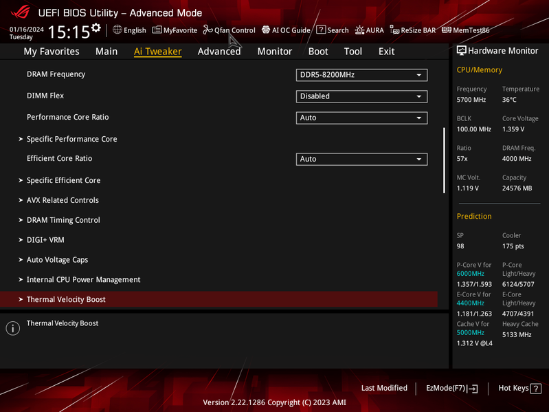
Task: Open MyFavorite list icon
Action: click(x=157, y=30)
